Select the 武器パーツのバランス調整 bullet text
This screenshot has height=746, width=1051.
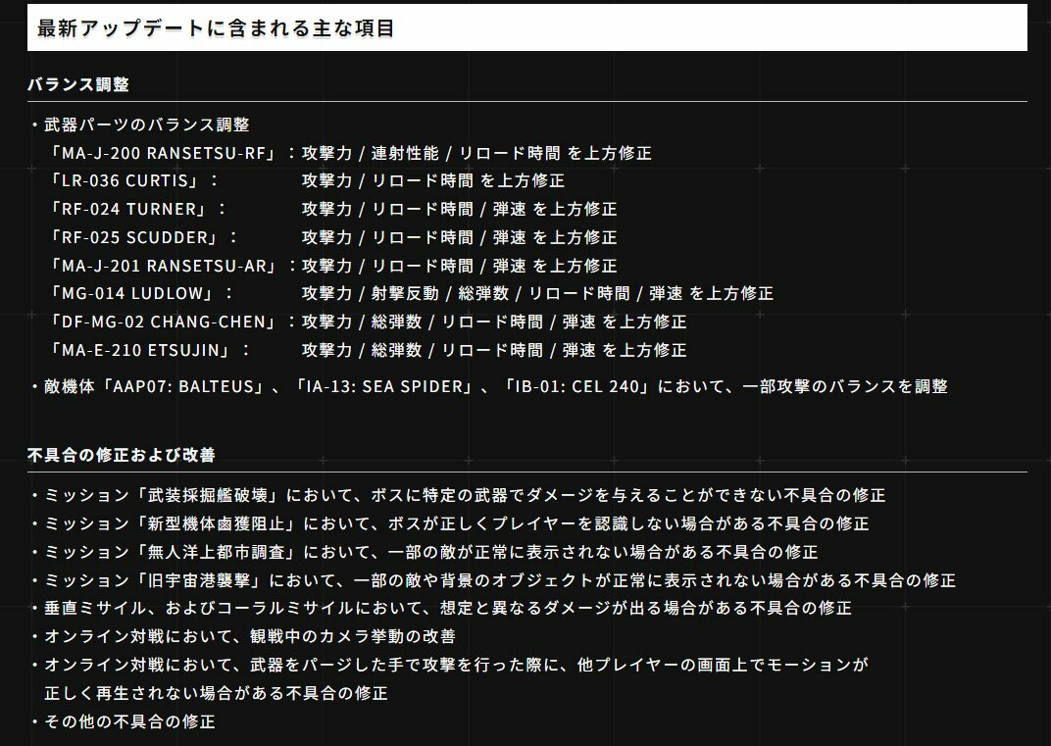click(x=147, y=124)
